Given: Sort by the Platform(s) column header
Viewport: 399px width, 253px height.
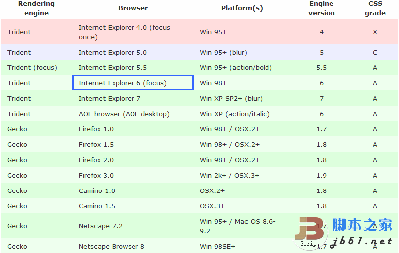Looking at the screenshot, I should point(242,8).
